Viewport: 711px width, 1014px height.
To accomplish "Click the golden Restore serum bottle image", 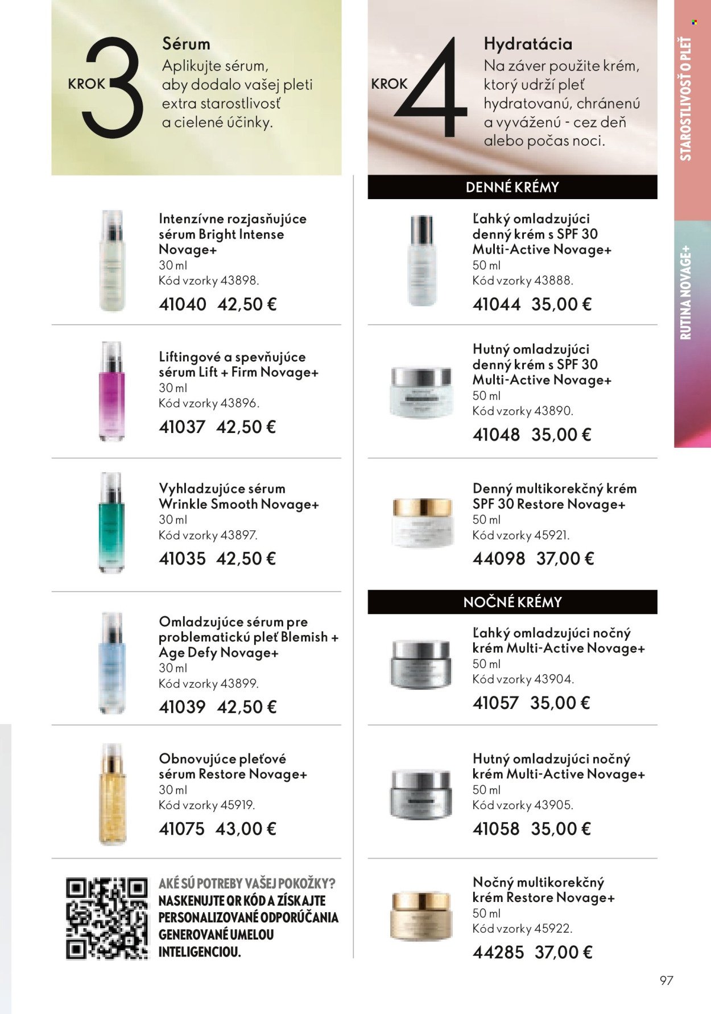I will (x=111, y=794).
